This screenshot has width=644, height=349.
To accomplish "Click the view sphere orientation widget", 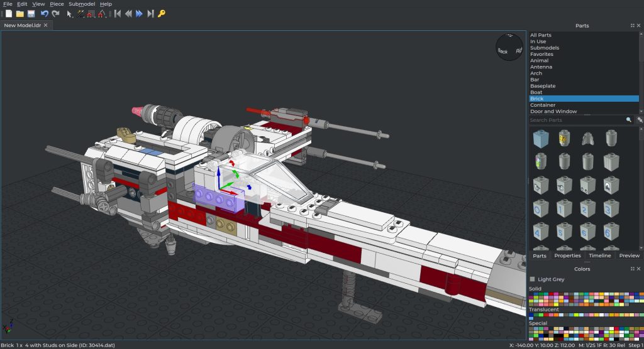I will 509,46.
